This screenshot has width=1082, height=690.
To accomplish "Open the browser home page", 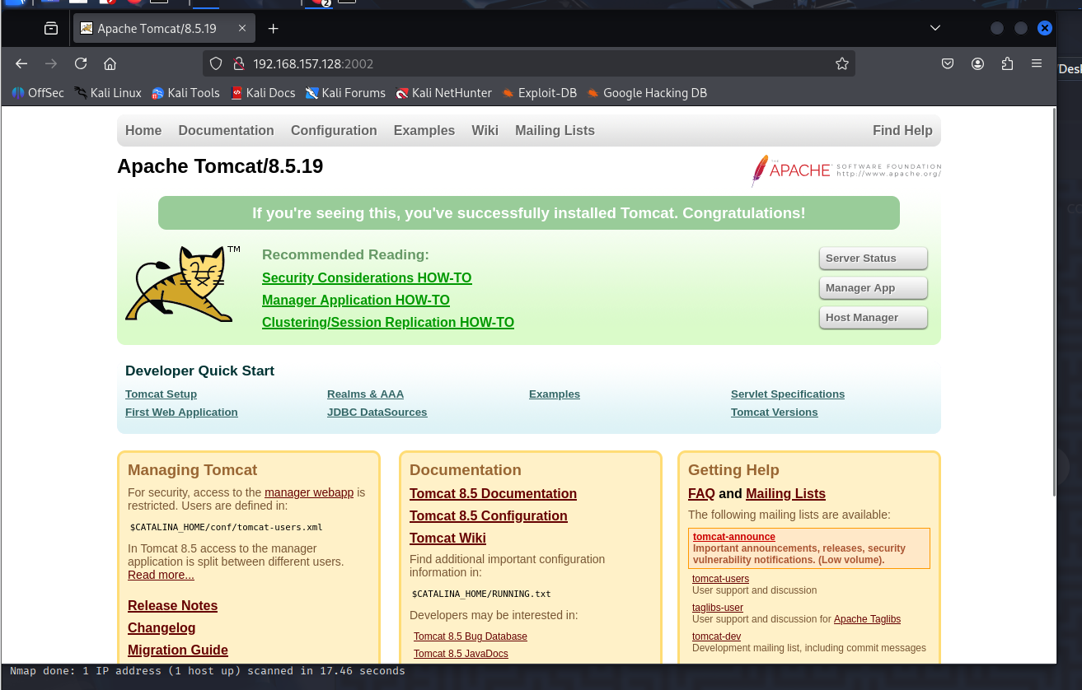I will pos(110,63).
